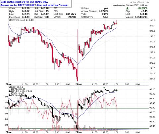Click the Bid value 243.47
This screenshot has height=134, width=159.
pos(45,14)
